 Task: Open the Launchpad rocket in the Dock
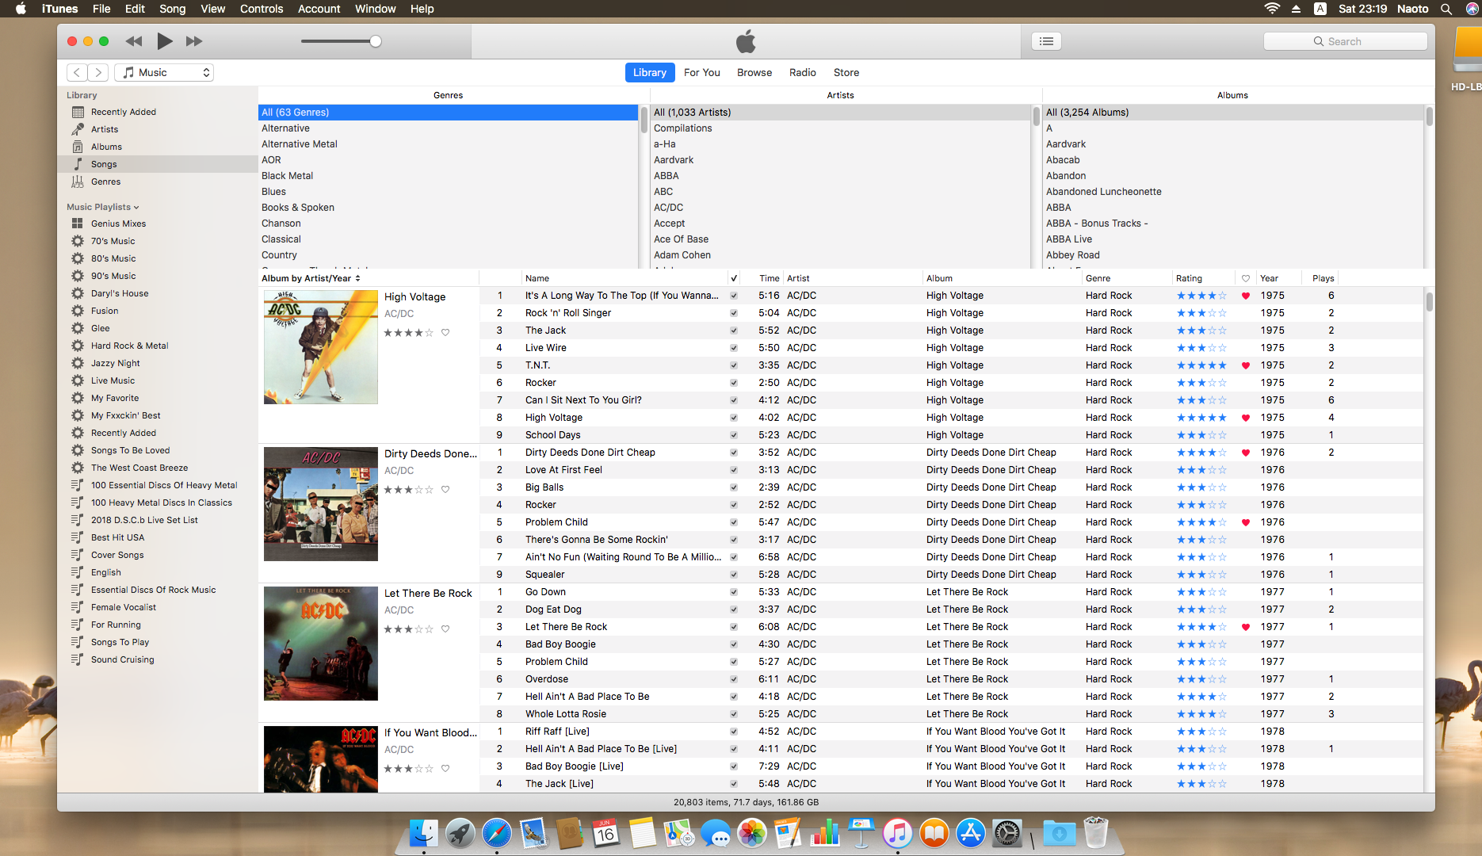point(460,833)
